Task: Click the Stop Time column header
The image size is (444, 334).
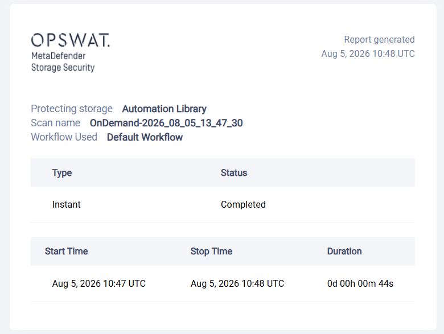Action: 211,251
